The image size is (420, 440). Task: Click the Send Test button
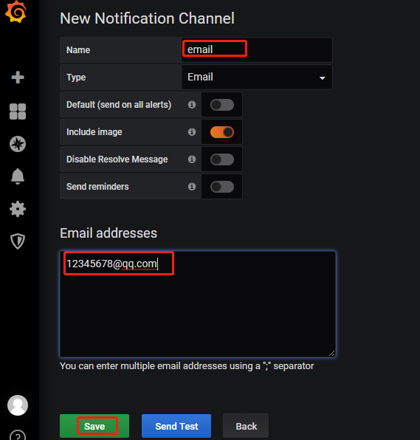click(x=176, y=426)
